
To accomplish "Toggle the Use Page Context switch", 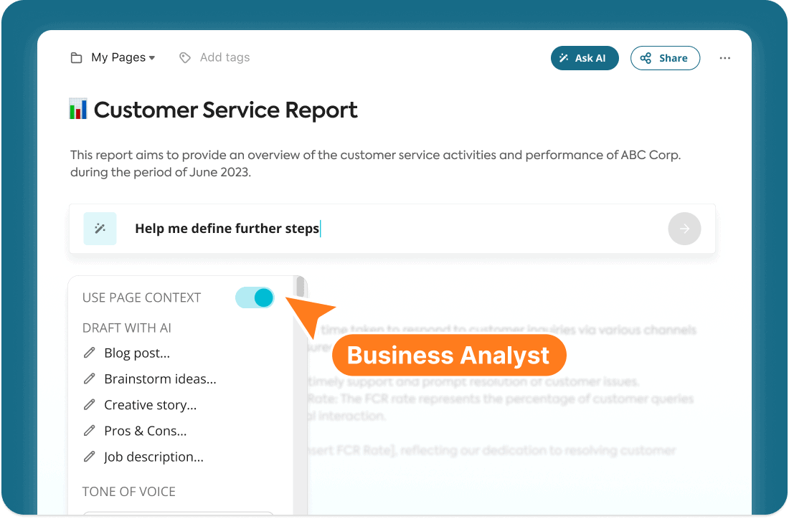I will (x=255, y=297).
